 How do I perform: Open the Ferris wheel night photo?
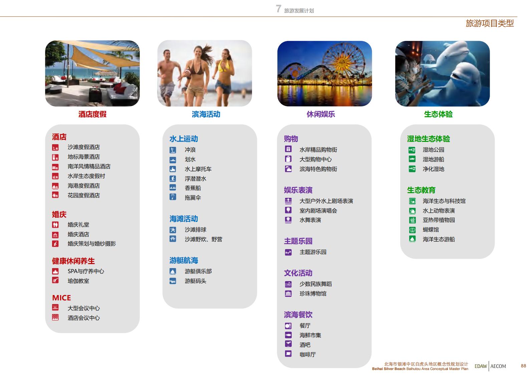(324, 74)
